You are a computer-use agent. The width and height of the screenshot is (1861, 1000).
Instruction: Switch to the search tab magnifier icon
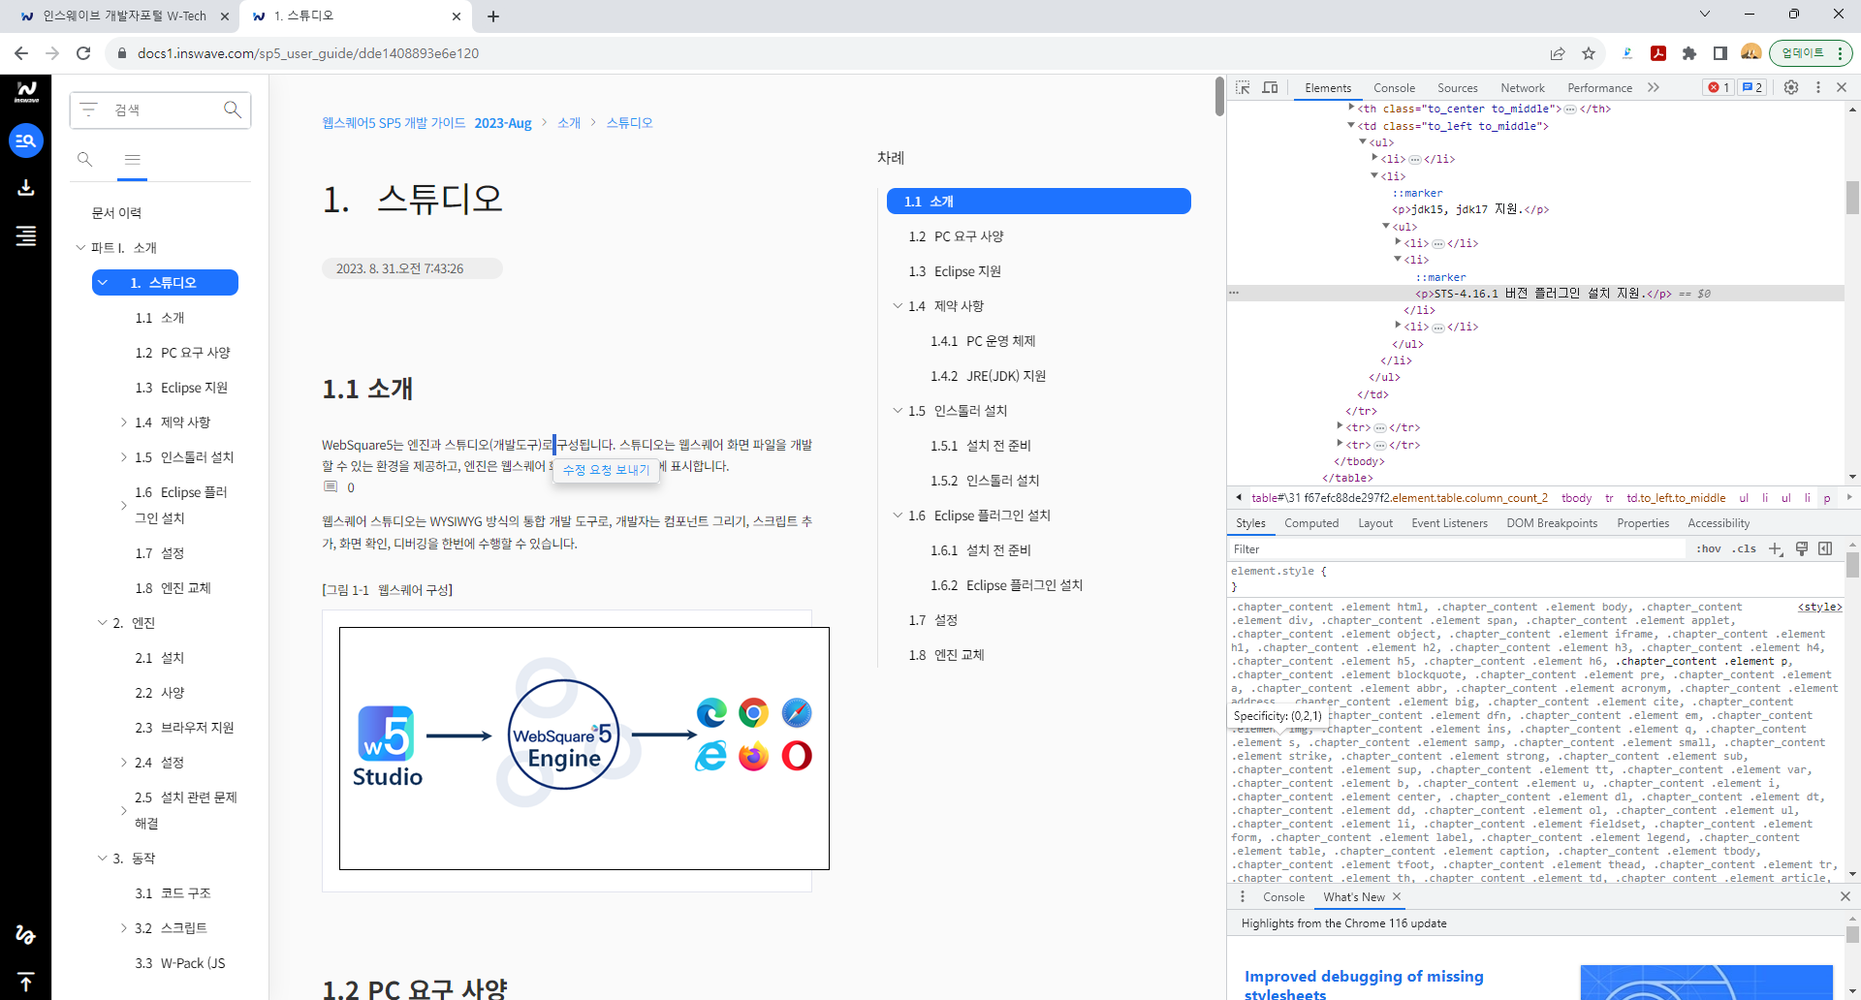pyautogui.click(x=85, y=159)
